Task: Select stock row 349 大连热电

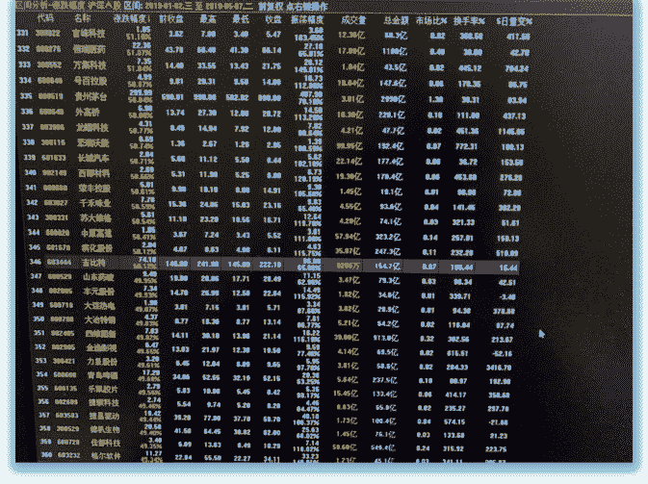Action: [x=273, y=307]
